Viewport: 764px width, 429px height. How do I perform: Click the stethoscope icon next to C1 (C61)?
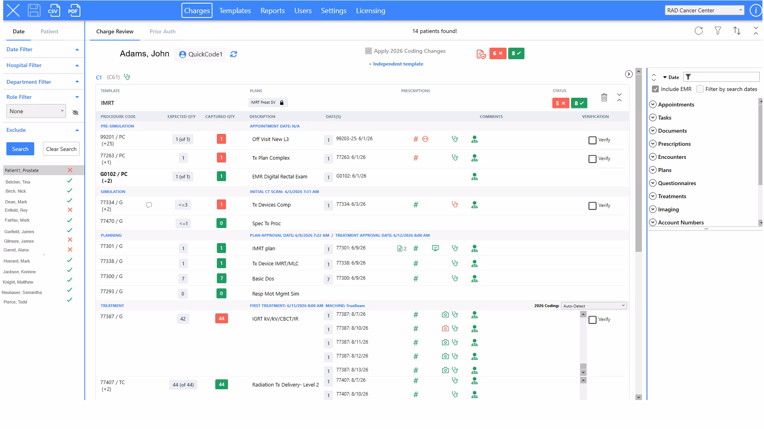pyautogui.click(x=127, y=77)
